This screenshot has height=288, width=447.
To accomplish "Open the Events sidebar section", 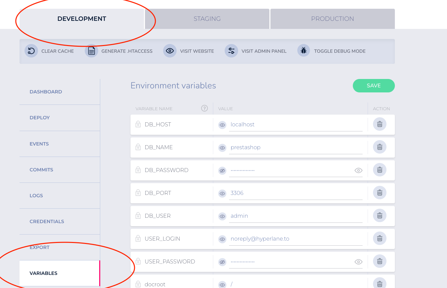I will point(60,144).
